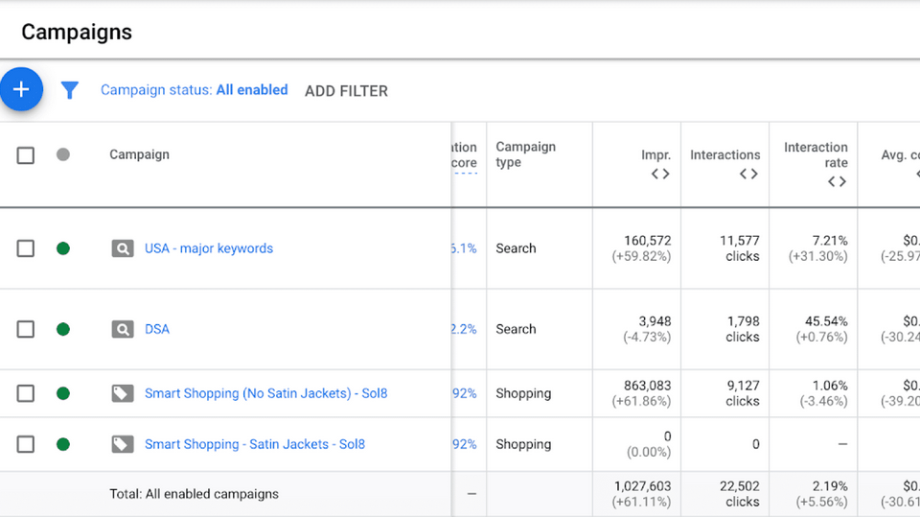Click the Interaction rate column header
Viewport: 920px width, 517px height.
816,154
